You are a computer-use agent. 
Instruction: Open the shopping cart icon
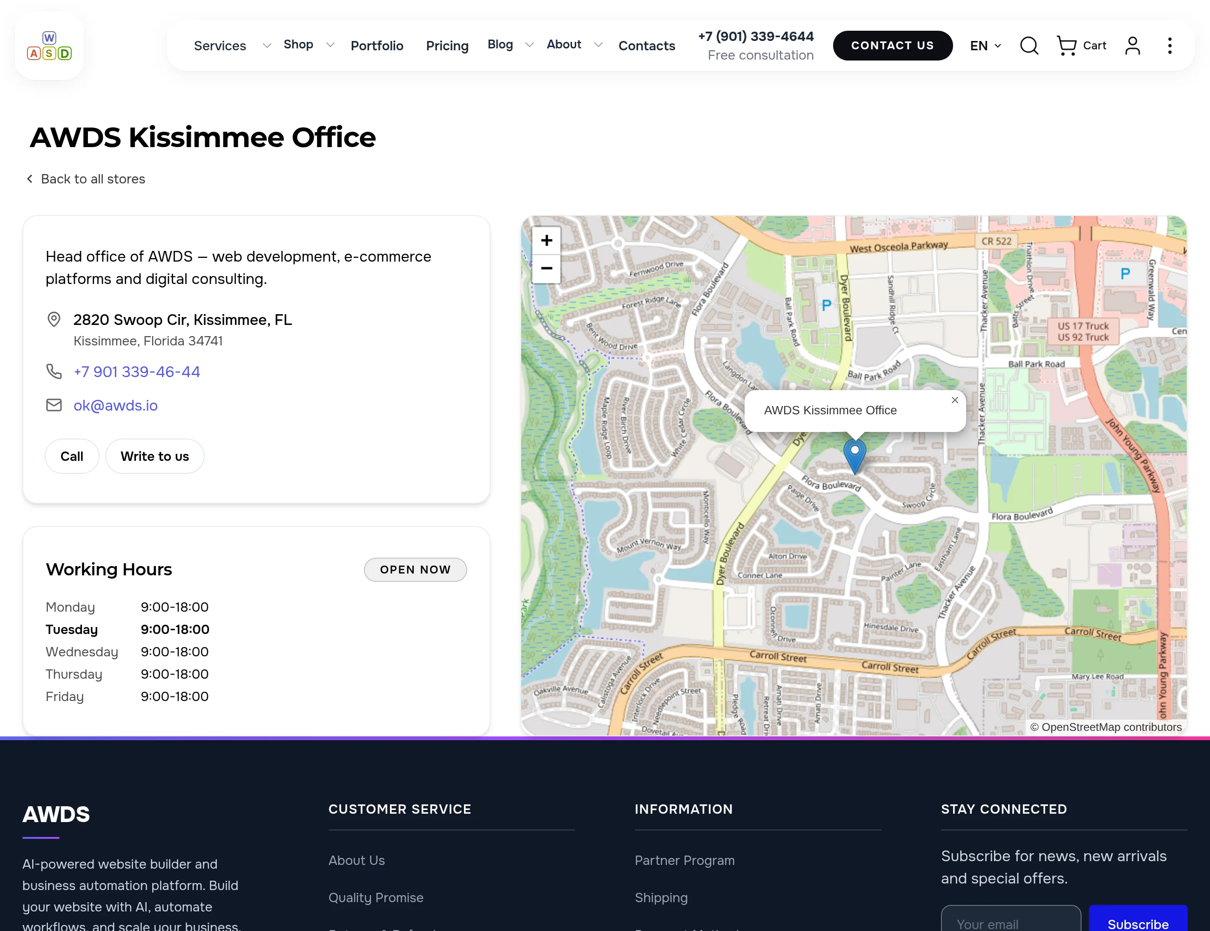point(1067,46)
